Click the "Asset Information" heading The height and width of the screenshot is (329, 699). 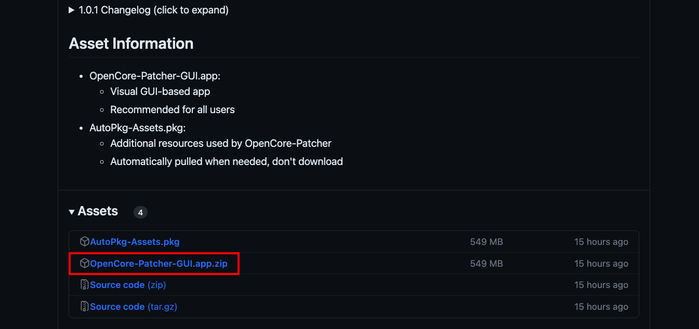pos(131,44)
